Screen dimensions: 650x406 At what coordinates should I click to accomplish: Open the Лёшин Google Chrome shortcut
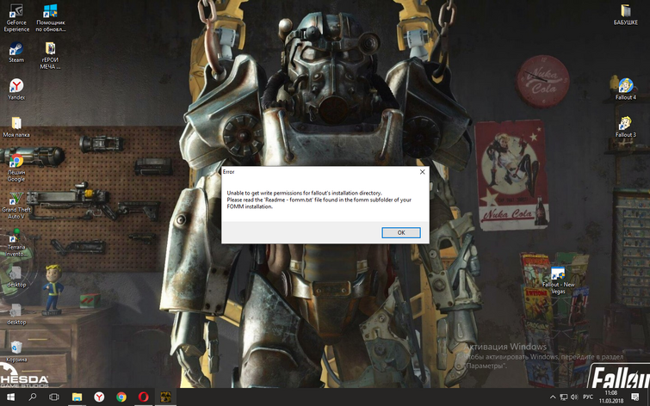(x=16, y=168)
